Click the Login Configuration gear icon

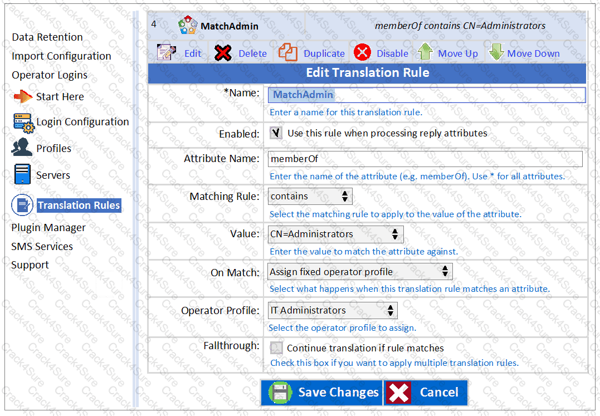click(x=24, y=122)
